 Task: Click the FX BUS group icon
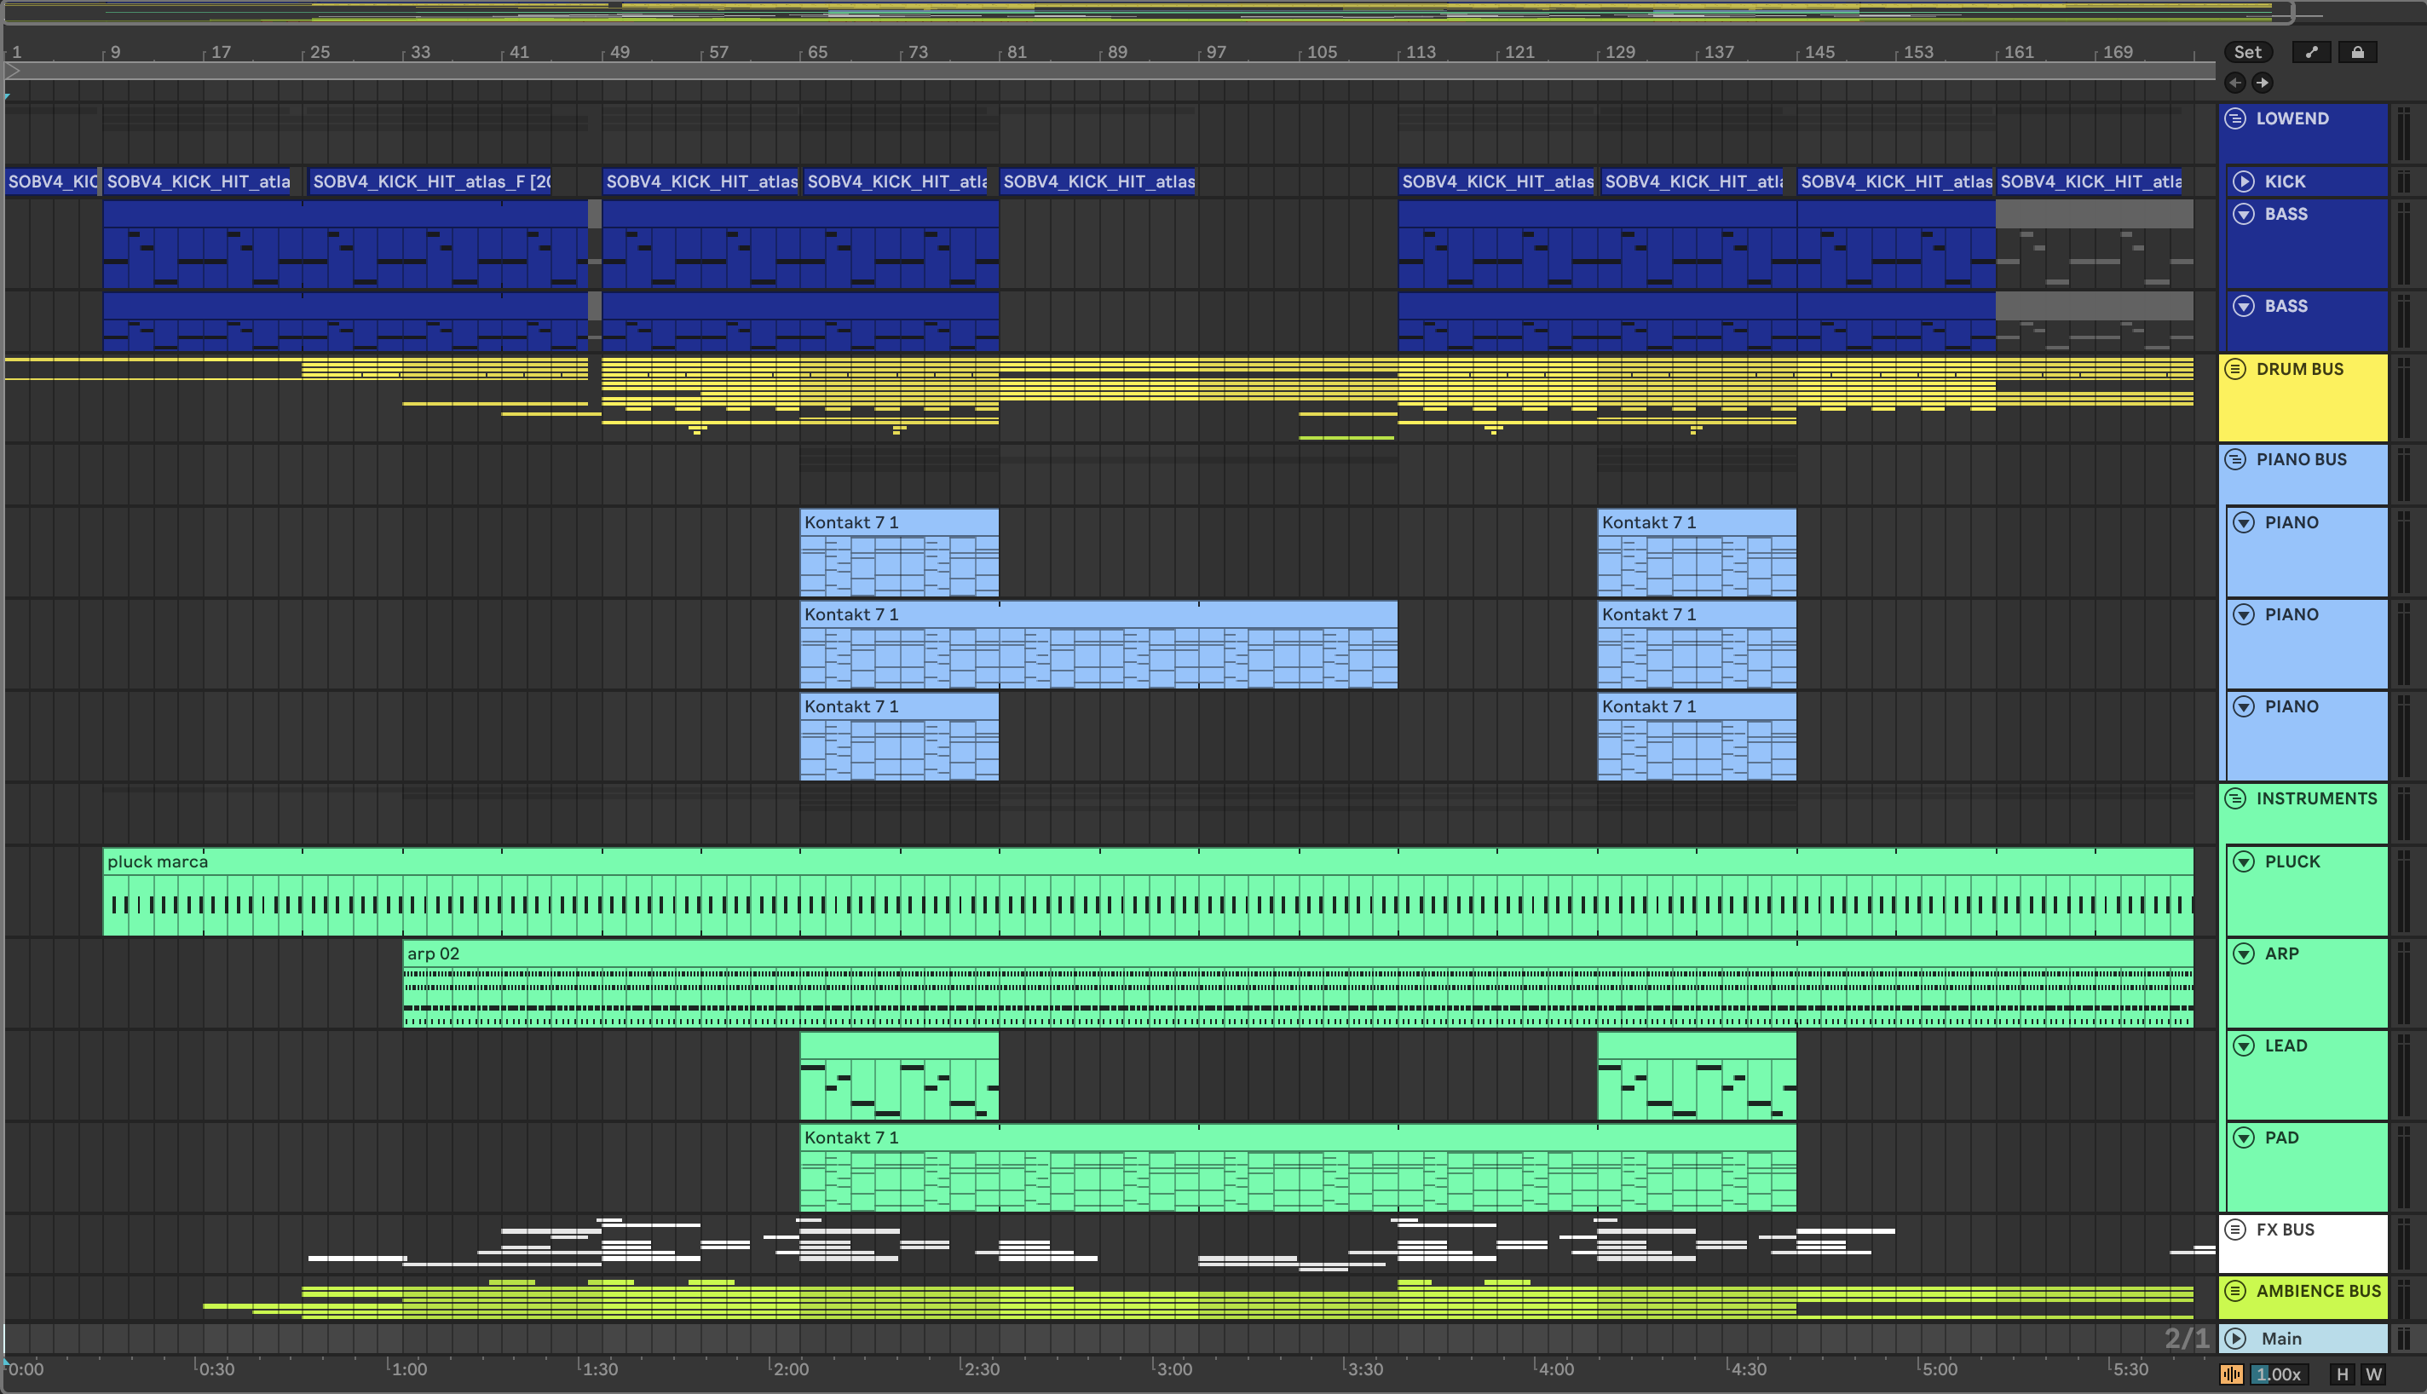(x=2235, y=1230)
